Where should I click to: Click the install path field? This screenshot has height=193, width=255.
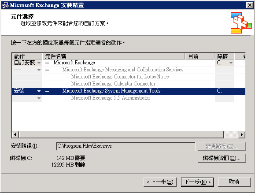[126, 146]
